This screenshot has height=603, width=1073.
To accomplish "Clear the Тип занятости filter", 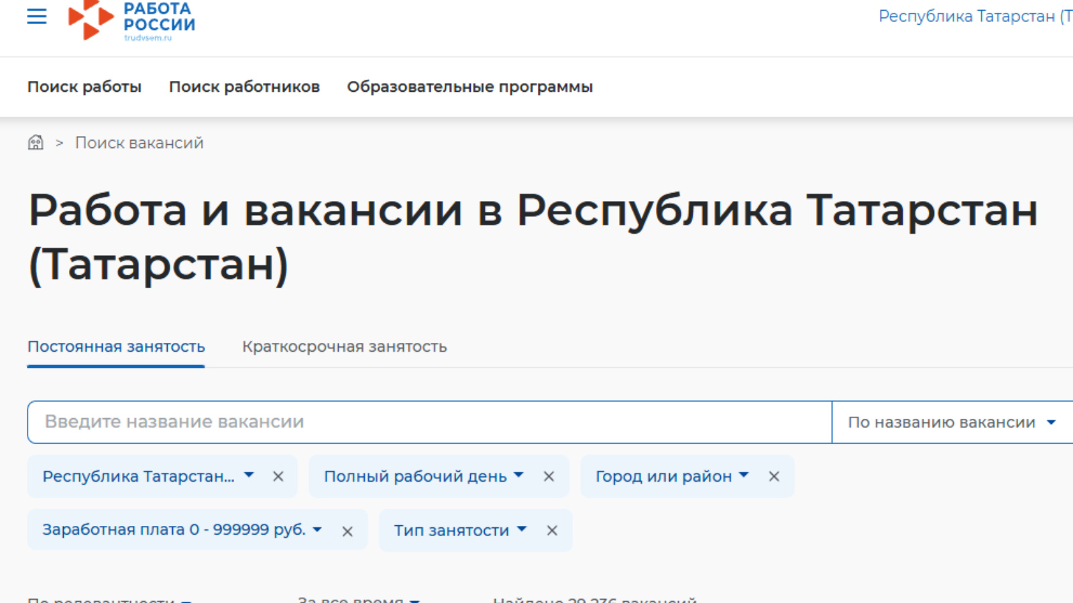I will [x=552, y=531].
